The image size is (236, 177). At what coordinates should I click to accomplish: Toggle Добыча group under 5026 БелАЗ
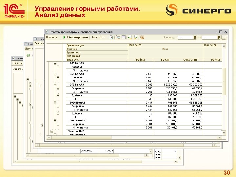pyautogui.click(x=58, y=113)
